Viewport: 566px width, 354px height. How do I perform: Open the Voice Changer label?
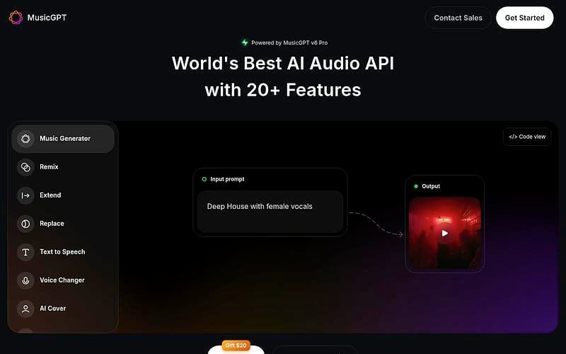tap(62, 280)
